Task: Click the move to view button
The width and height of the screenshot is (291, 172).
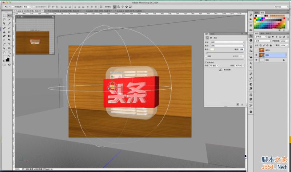Action: click(225, 70)
